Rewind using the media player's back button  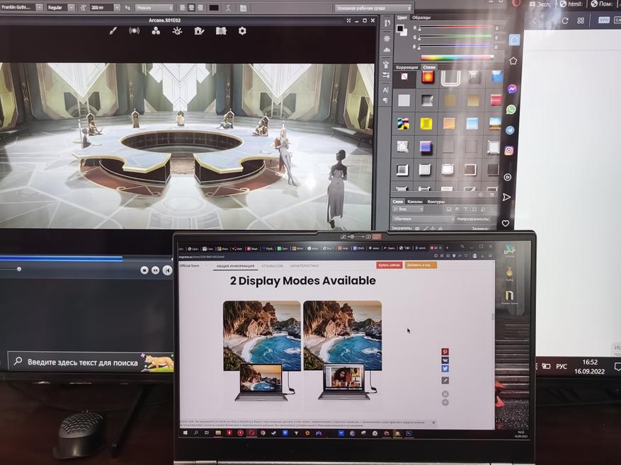[x=156, y=270]
